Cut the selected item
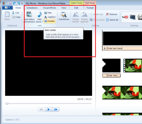 [16, 13]
